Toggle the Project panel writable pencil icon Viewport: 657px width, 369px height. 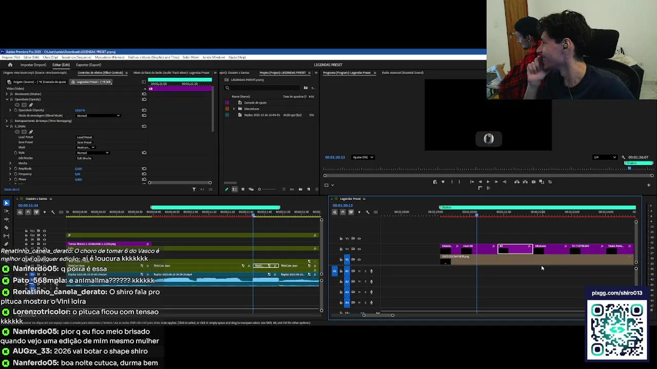coord(227,189)
